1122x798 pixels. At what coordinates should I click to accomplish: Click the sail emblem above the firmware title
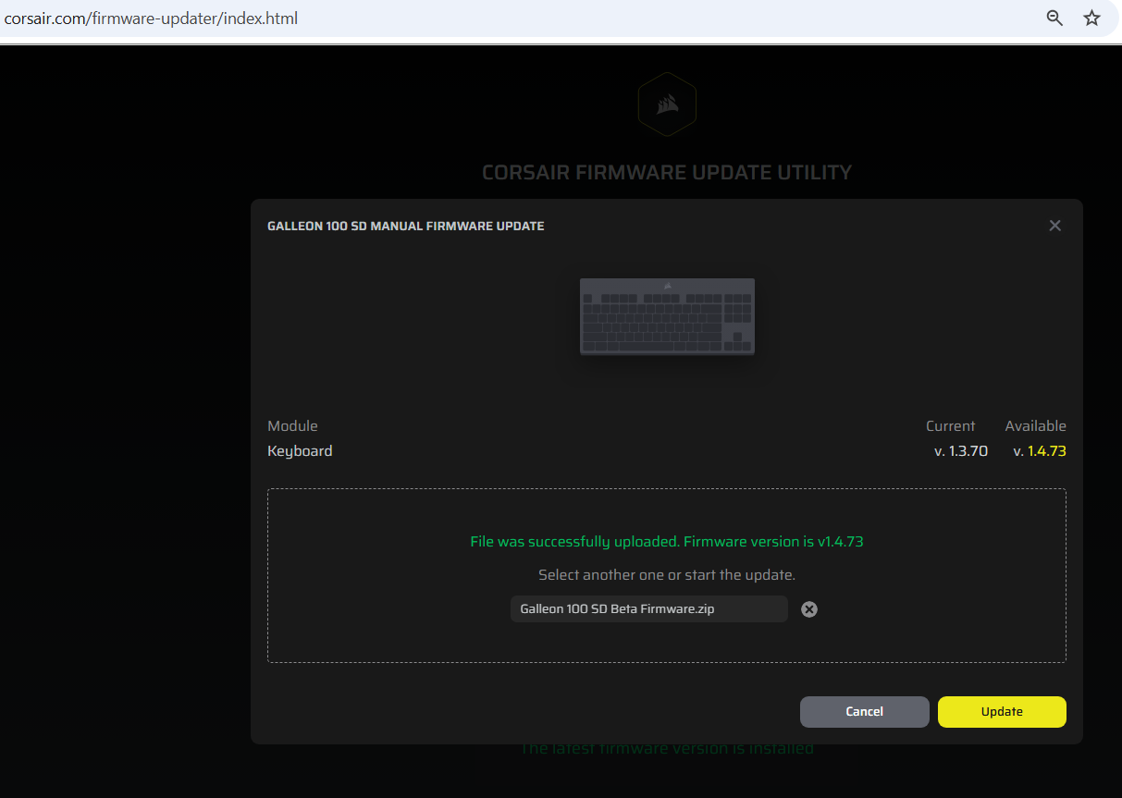click(x=667, y=104)
